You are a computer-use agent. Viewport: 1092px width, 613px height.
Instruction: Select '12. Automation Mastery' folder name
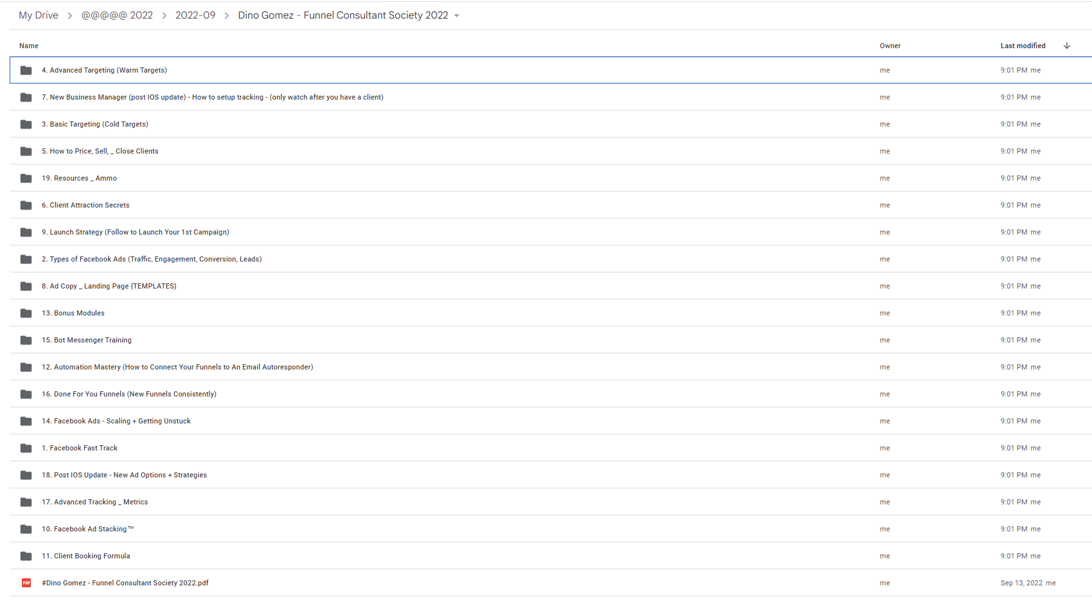pos(177,368)
